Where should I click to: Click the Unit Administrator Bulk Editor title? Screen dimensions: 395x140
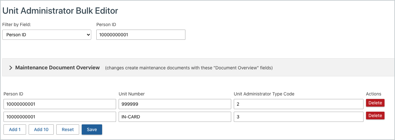click(x=60, y=11)
